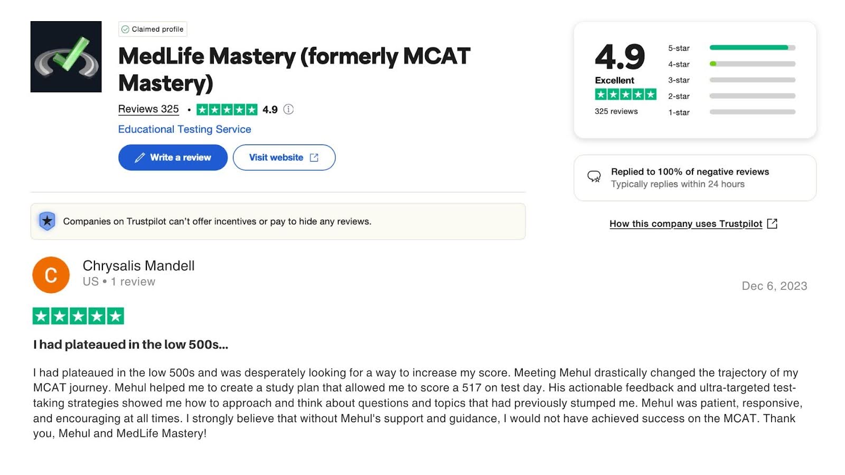Screen dimensions: 845x475
Task: Click the pencil icon in Write a review
Action: click(x=139, y=158)
